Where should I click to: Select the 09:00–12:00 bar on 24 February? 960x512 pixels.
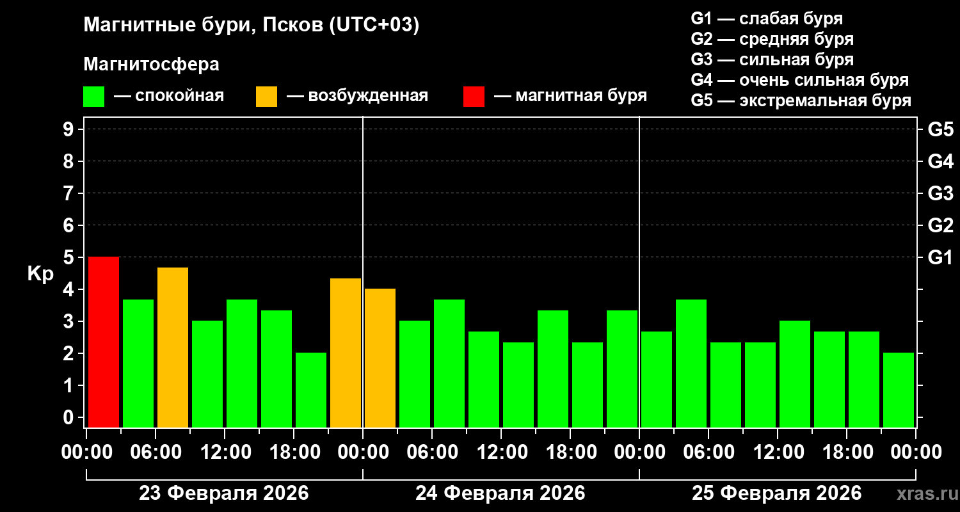click(484, 380)
